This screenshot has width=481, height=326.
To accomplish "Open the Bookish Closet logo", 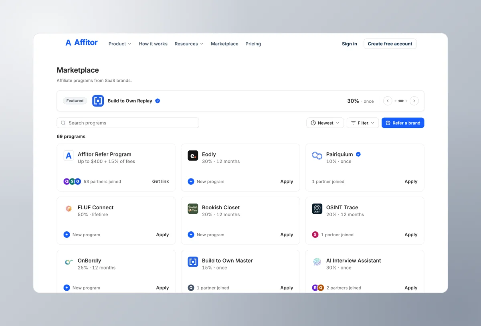I will [x=193, y=209].
